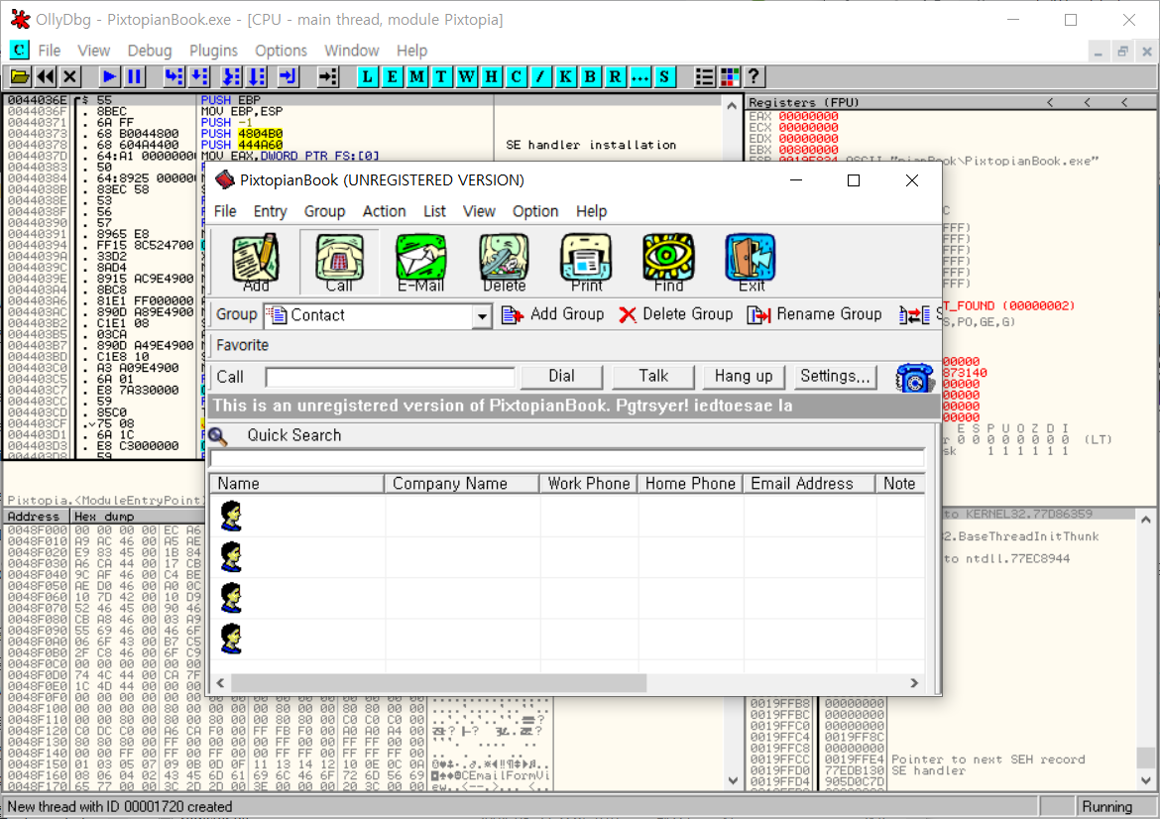Click OllyDbg appearance color grid icon
The height and width of the screenshot is (819, 1160).
tap(730, 76)
